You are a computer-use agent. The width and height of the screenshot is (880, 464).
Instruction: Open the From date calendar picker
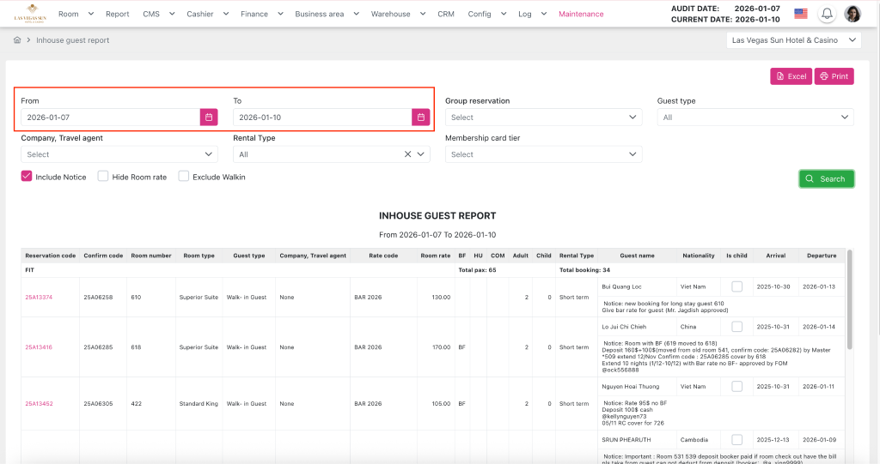pyautogui.click(x=208, y=118)
